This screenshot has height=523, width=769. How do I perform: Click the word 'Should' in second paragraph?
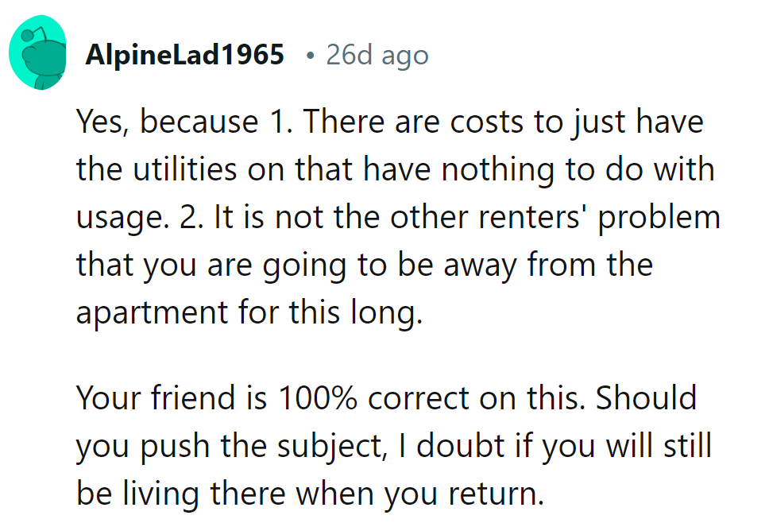point(646,397)
